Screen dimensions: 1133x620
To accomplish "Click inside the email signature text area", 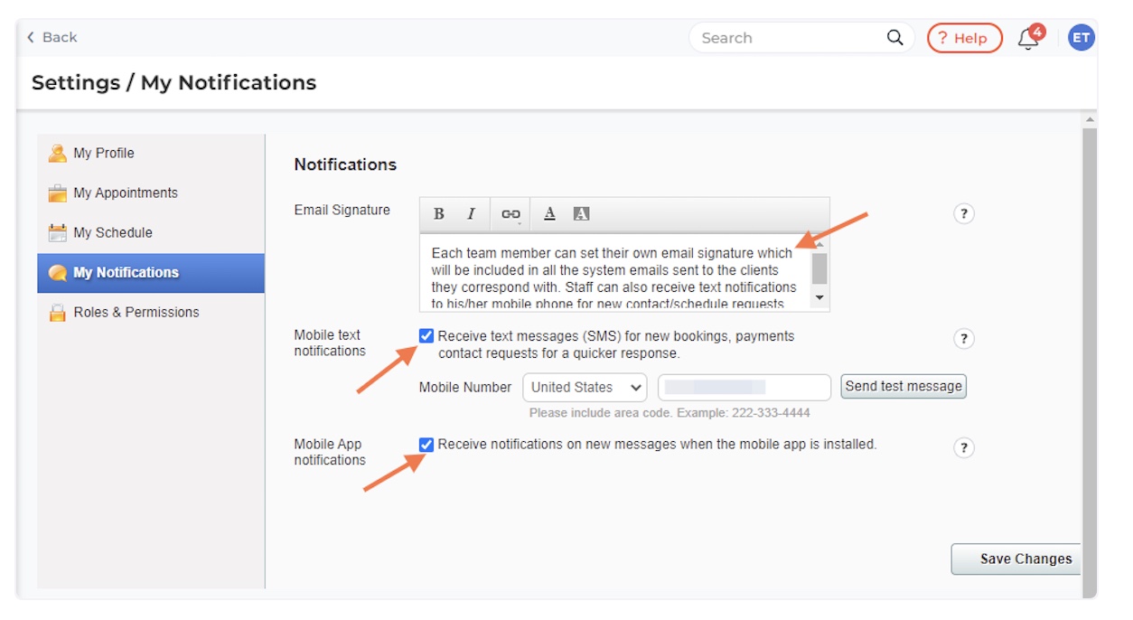I will pos(616,273).
